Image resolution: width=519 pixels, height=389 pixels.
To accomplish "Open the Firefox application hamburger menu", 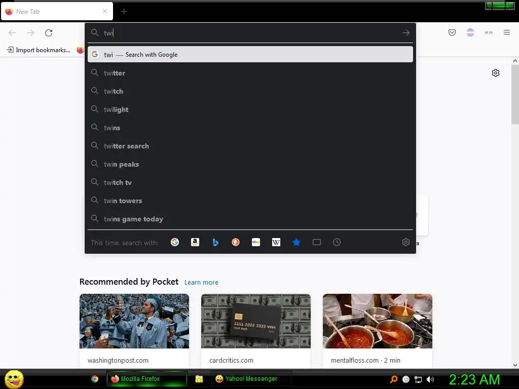I will click(x=507, y=32).
